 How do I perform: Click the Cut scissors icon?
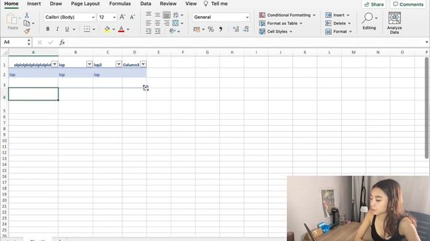27,15
